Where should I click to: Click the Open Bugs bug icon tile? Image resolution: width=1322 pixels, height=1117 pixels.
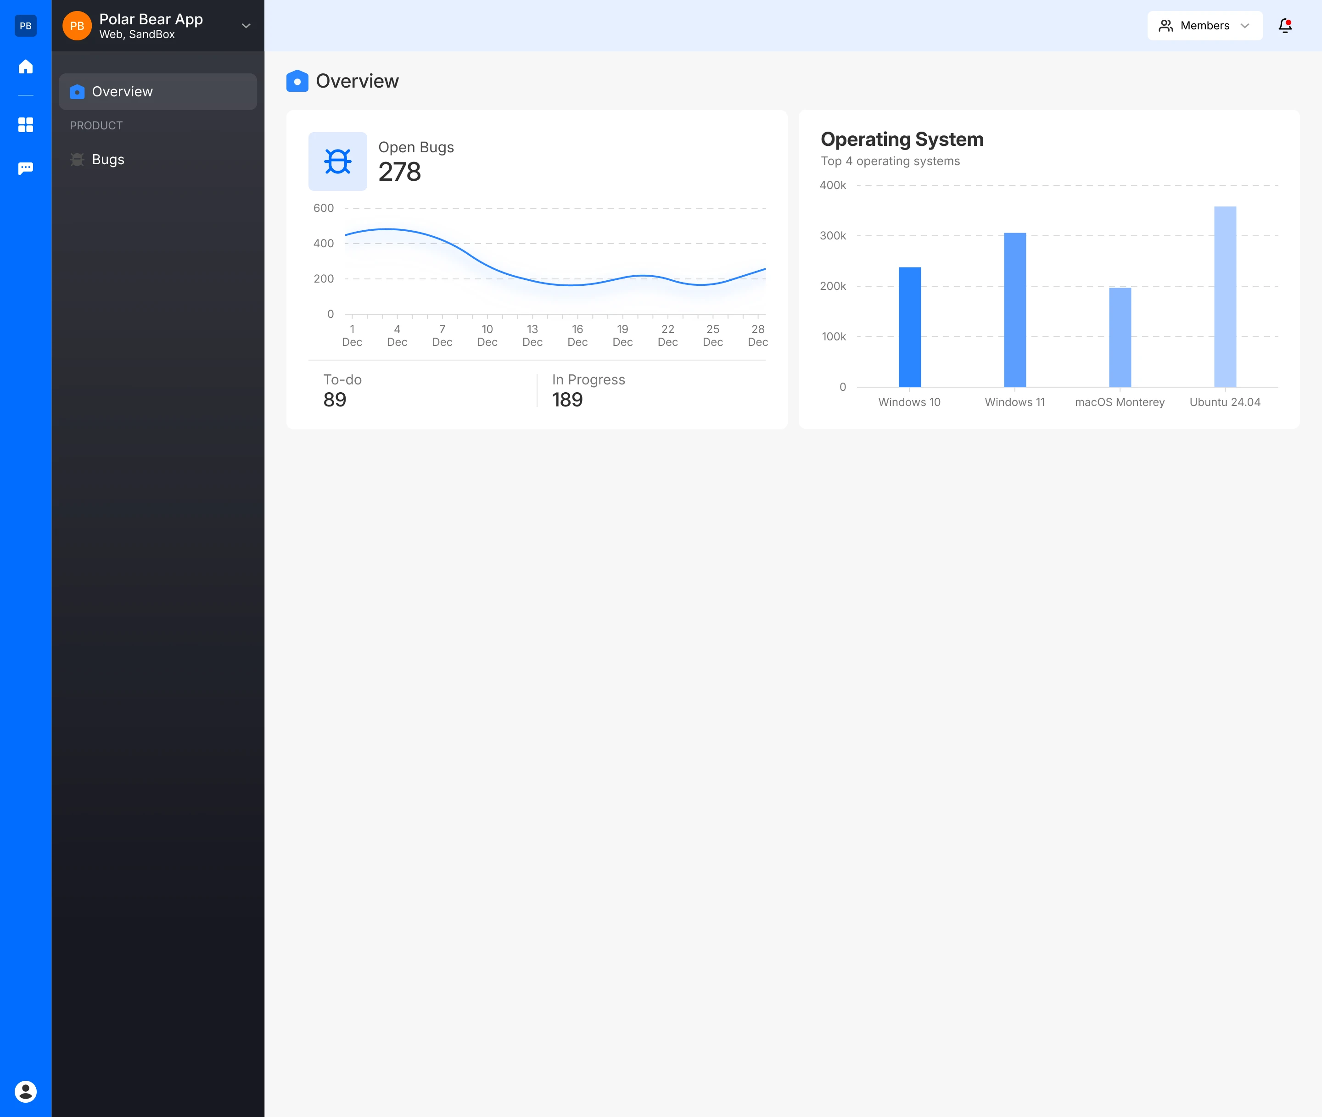(337, 161)
